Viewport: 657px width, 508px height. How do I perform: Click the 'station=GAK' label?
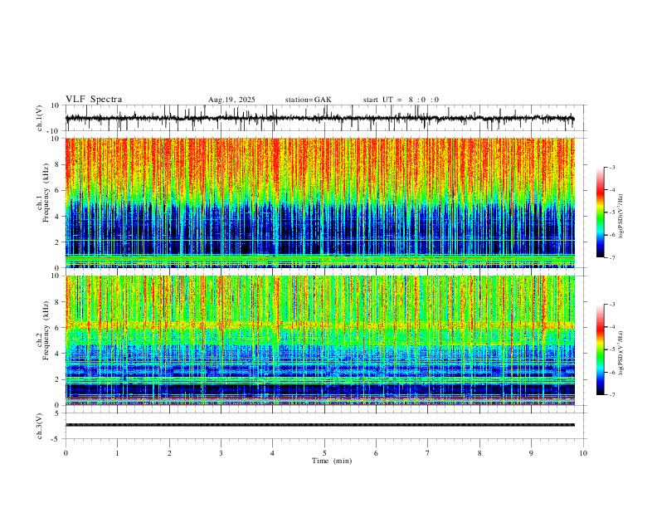(308, 100)
